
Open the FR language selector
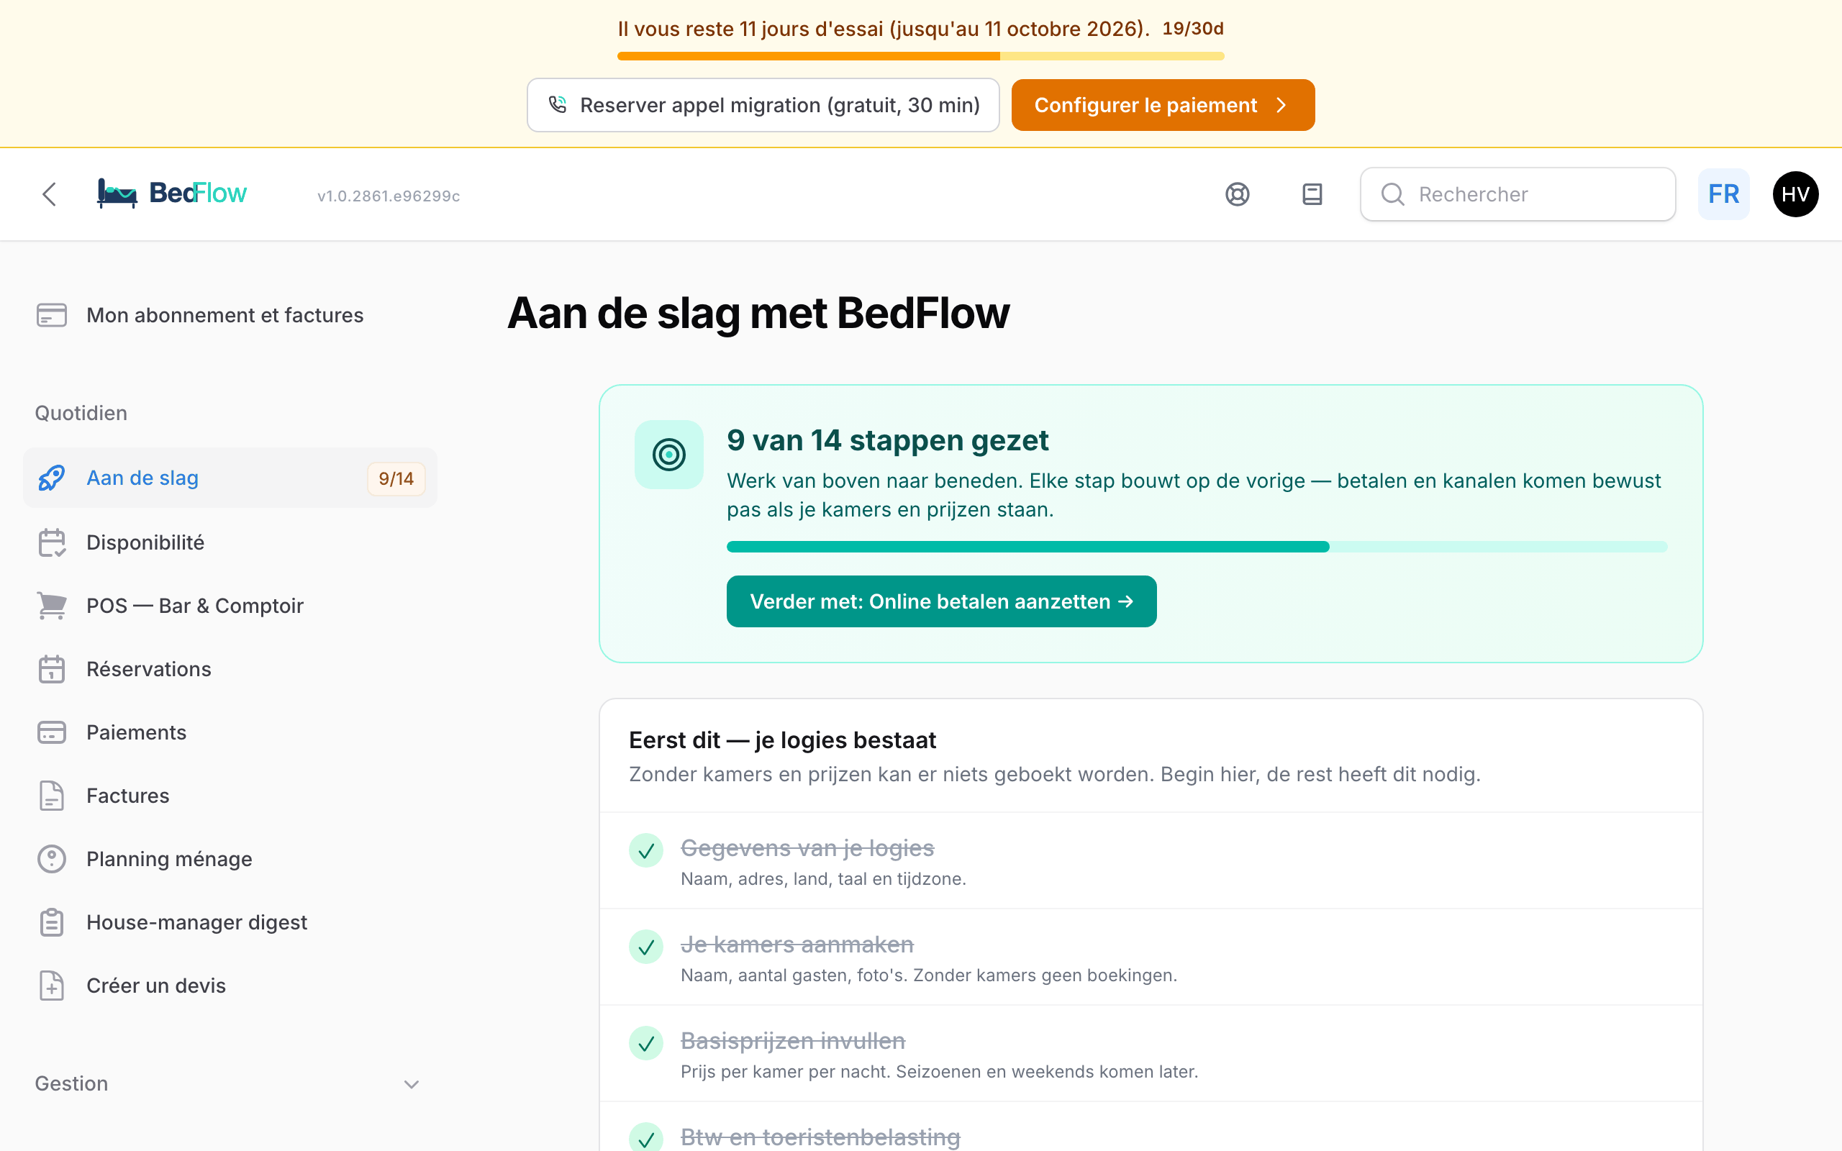click(1724, 194)
